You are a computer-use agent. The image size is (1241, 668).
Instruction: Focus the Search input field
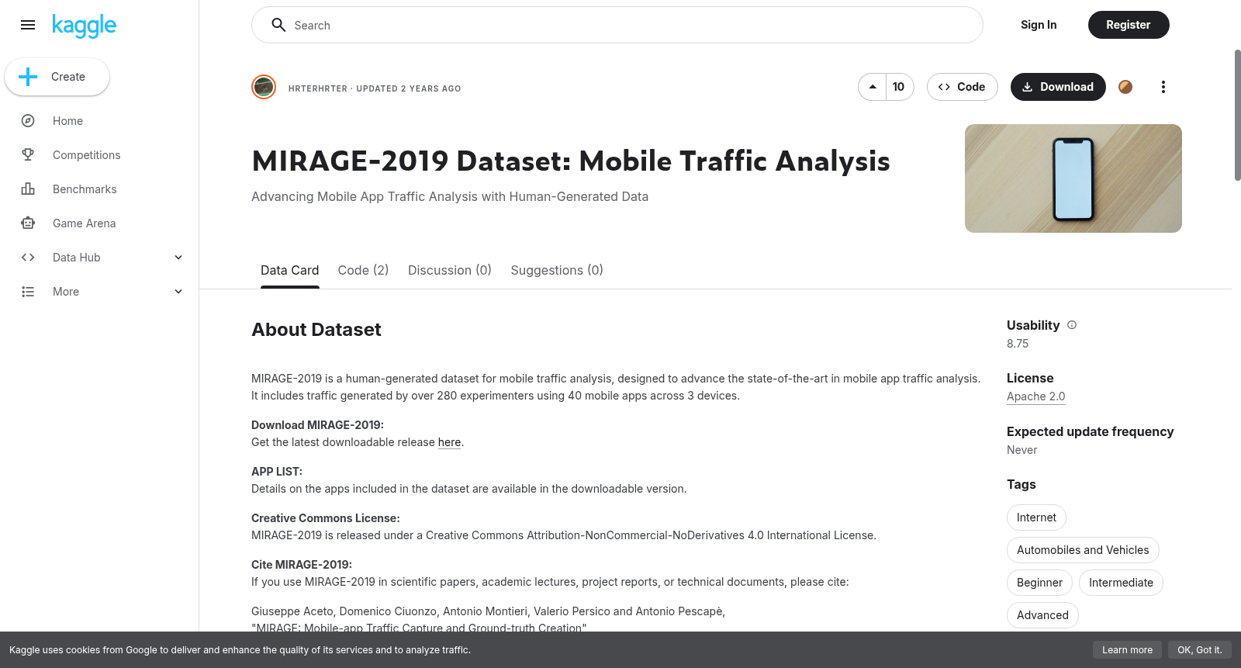[617, 25]
